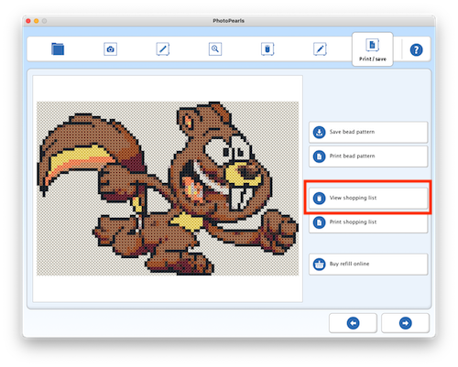The height and width of the screenshot is (367, 458).
Task: Open the Print / save tab
Action: (373, 49)
